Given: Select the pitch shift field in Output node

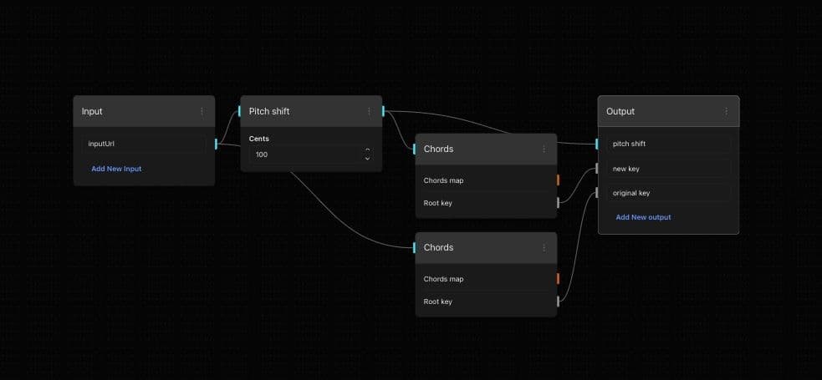Looking at the screenshot, I should click(x=667, y=144).
